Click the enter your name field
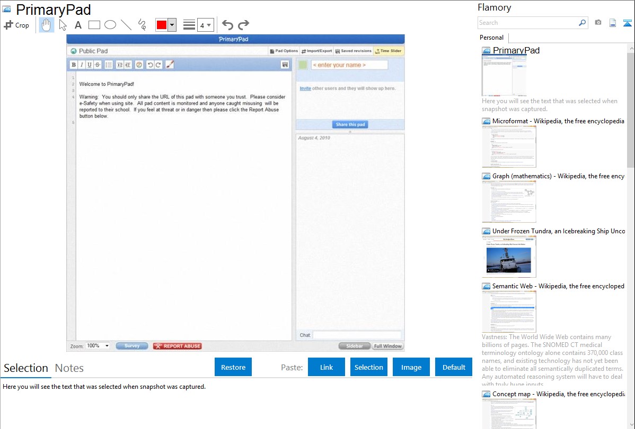This screenshot has height=429, width=635. (x=349, y=65)
